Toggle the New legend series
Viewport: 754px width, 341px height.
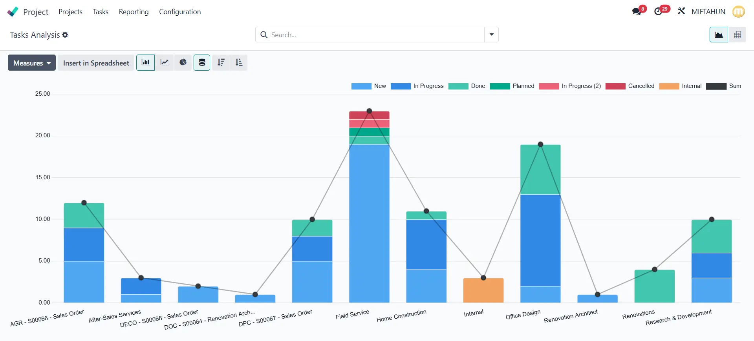[x=369, y=86]
